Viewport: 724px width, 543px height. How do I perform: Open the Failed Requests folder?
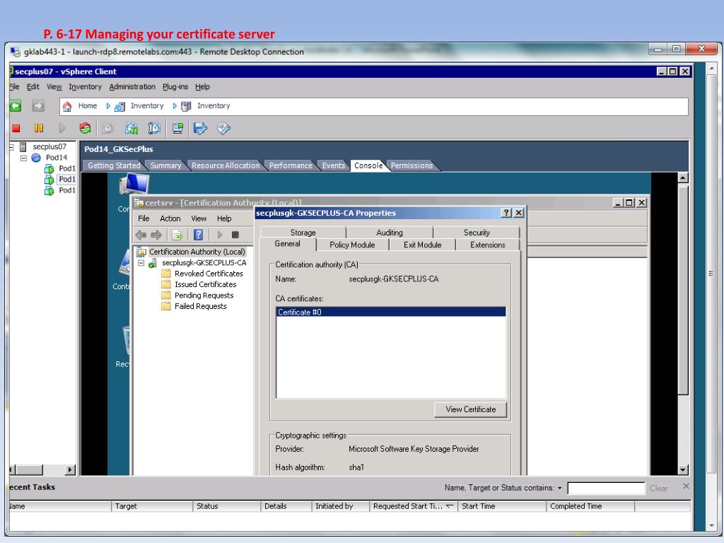[x=200, y=306]
